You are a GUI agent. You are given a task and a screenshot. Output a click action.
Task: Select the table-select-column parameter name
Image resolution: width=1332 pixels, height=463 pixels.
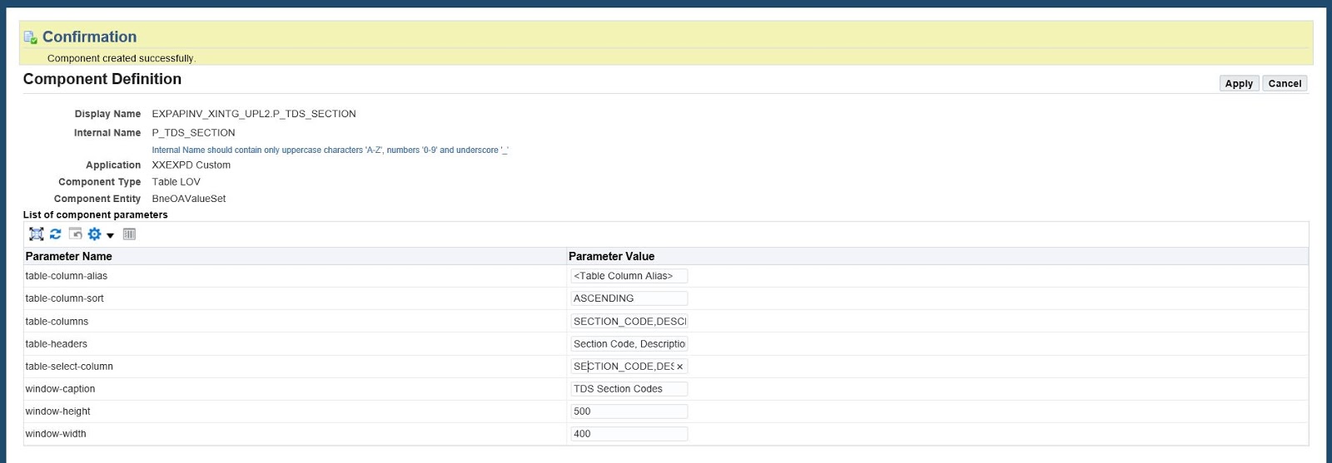pos(69,367)
